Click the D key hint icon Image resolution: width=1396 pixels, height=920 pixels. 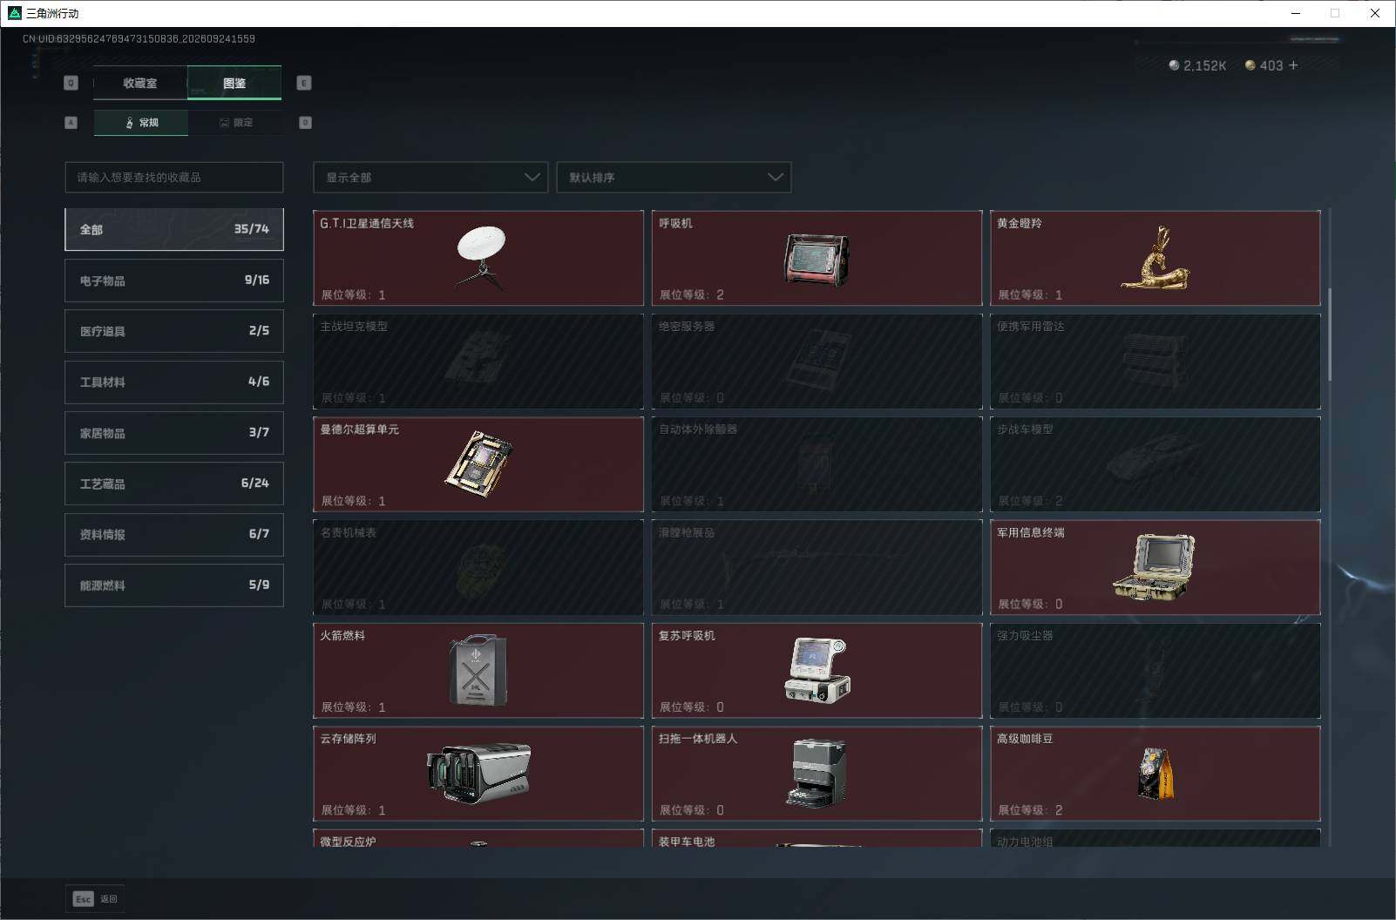(305, 123)
